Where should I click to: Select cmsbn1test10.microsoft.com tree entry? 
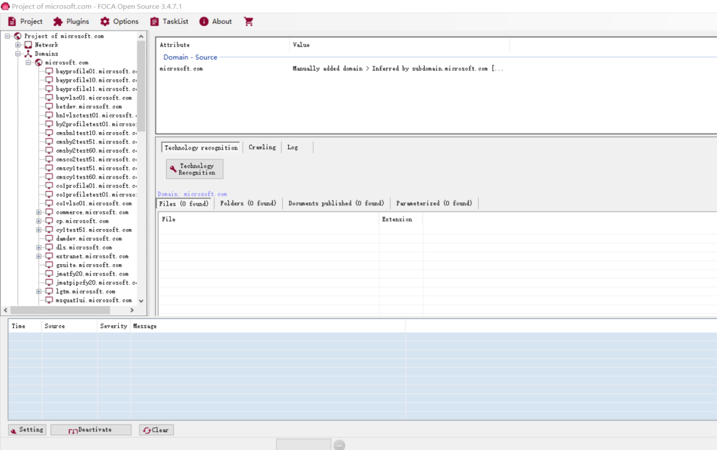tap(96, 133)
